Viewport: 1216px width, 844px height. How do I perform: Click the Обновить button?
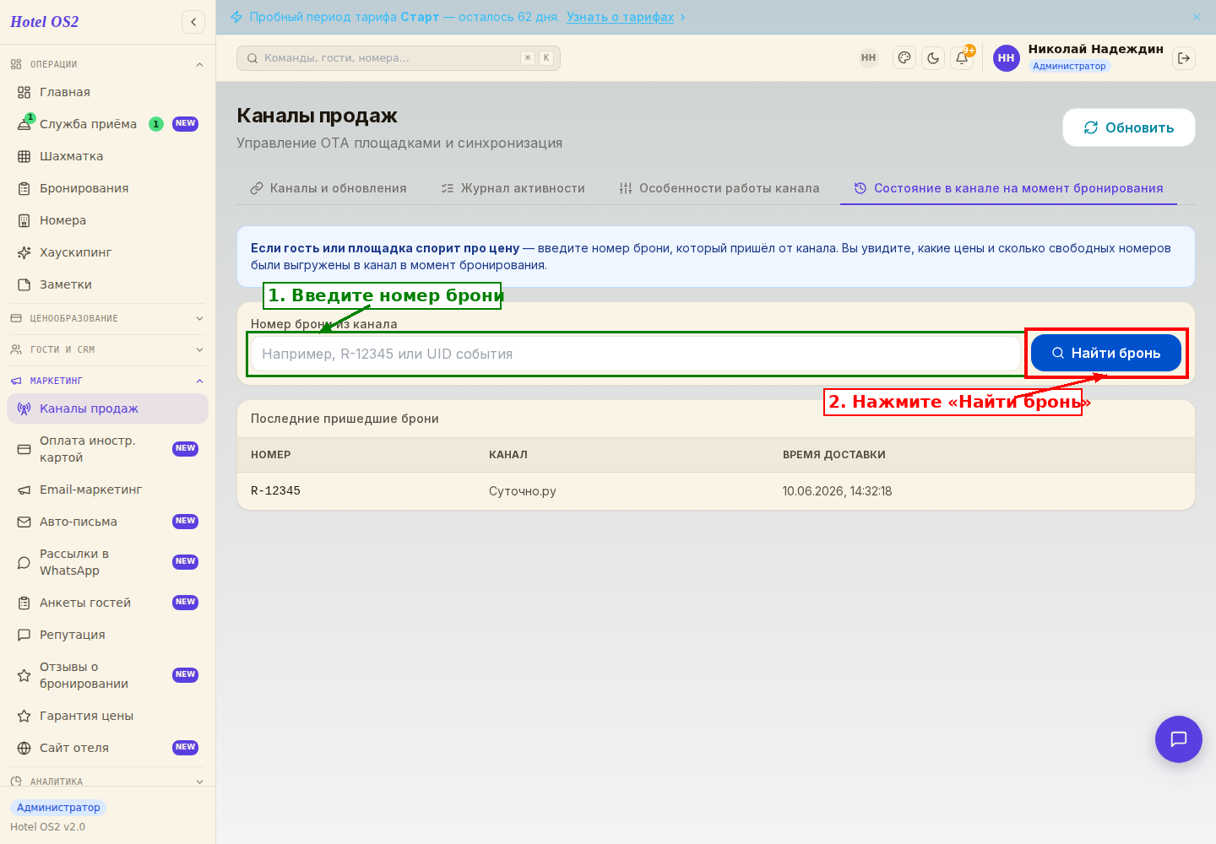pyautogui.click(x=1129, y=127)
